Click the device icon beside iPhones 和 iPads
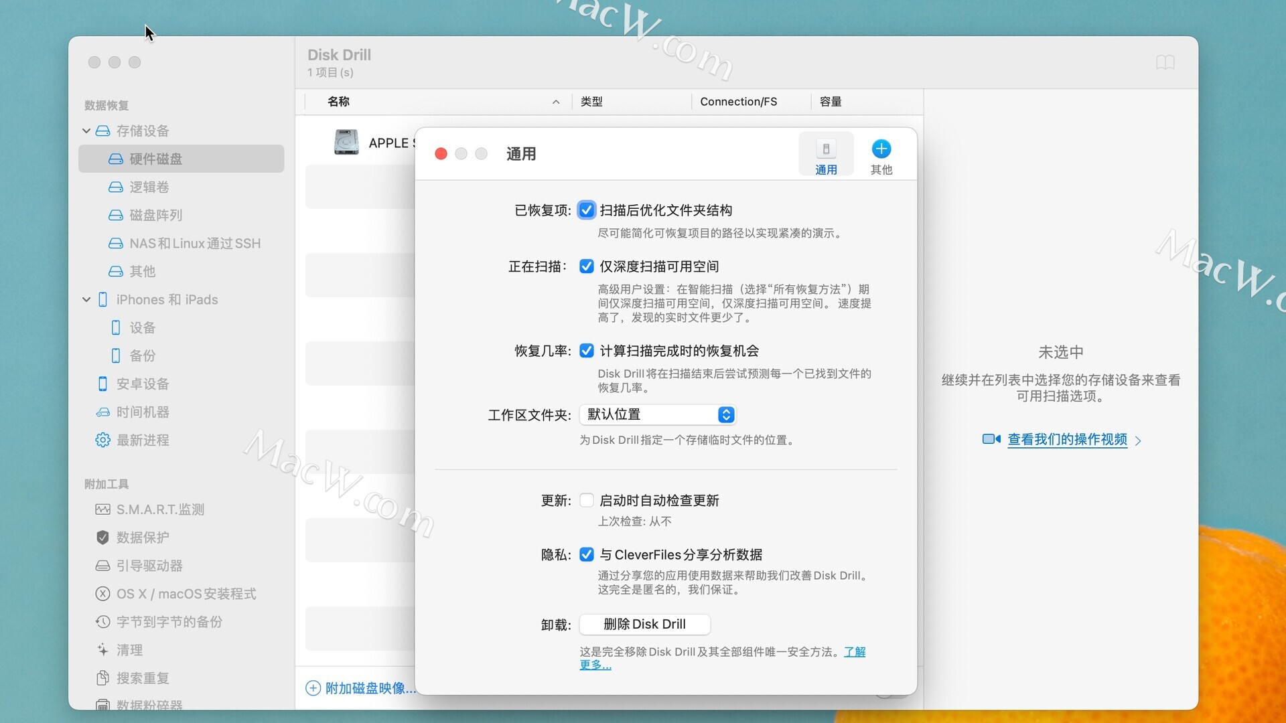 click(x=102, y=299)
